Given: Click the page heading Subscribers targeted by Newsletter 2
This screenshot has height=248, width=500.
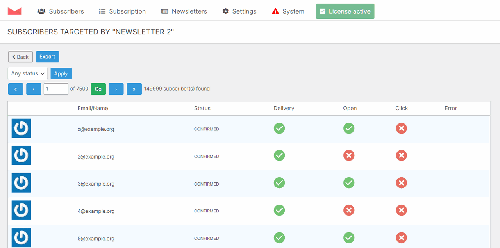Looking at the screenshot, I should (91, 32).
